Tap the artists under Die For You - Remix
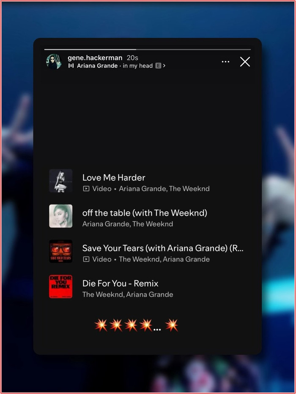The width and height of the screenshot is (296, 394). tap(128, 294)
